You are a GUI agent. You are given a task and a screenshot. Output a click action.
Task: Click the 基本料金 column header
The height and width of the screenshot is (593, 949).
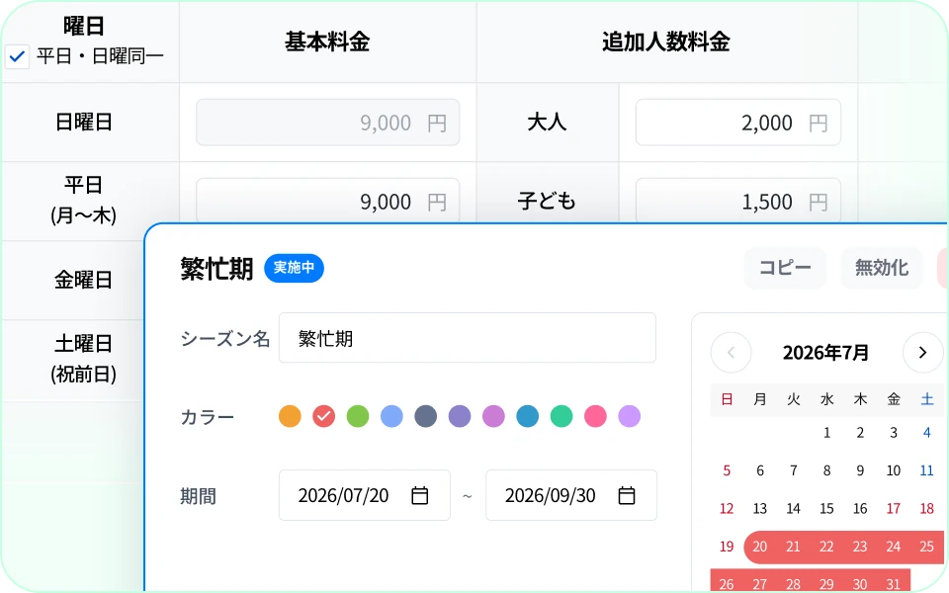[327, 42]
